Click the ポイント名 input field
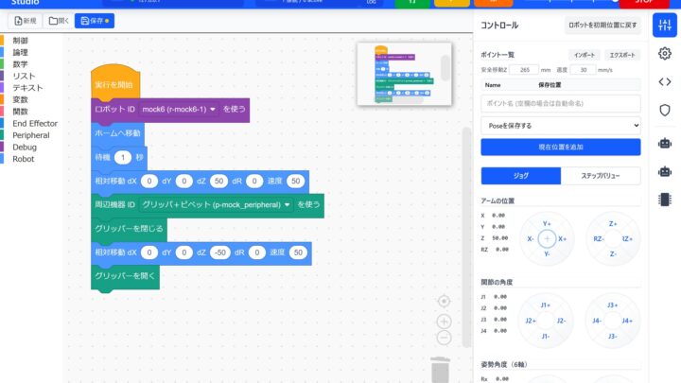The width and height of the screenshot is (681, 383). (560, 103)
